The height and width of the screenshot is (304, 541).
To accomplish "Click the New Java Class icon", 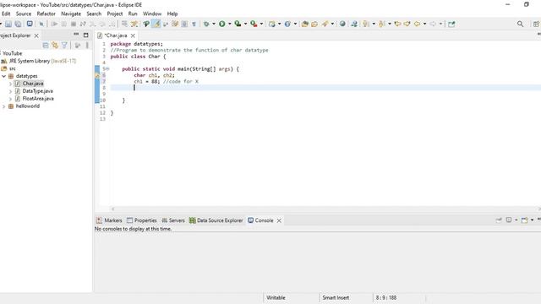I will [287, 24].
